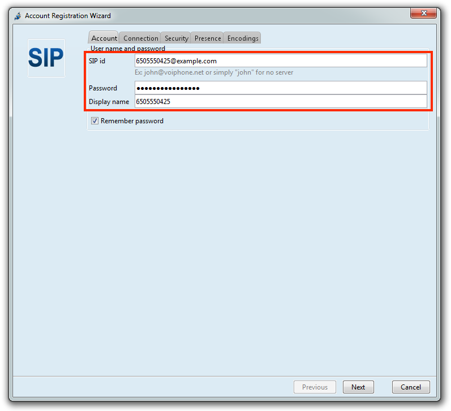Click the john@voiphone.net example hint text
The image size is (451, 411).
(214, 72)
